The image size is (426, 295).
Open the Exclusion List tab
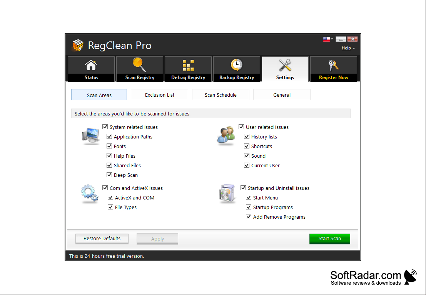(159, 95)
